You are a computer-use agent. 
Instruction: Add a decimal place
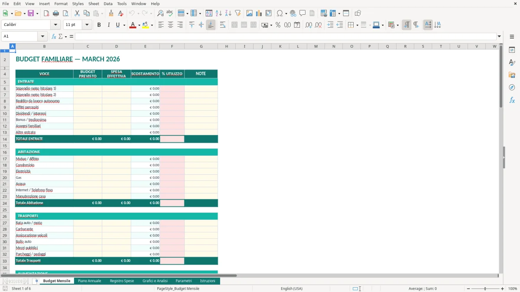click(x=309, y=25)
